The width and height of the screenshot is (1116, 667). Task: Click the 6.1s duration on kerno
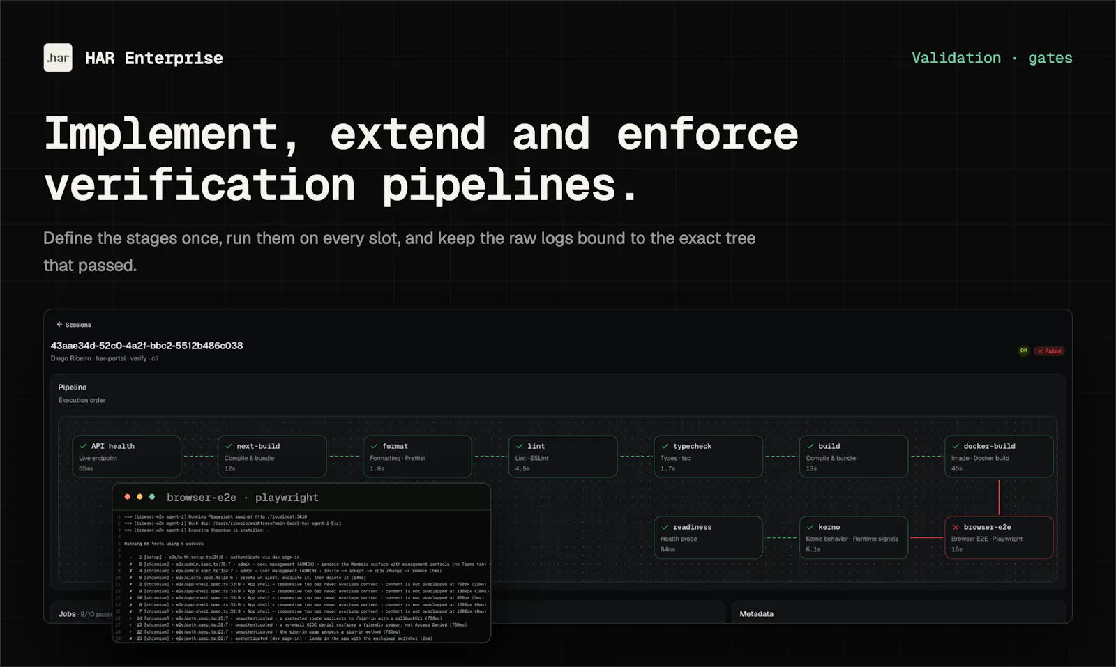(813, 549)
